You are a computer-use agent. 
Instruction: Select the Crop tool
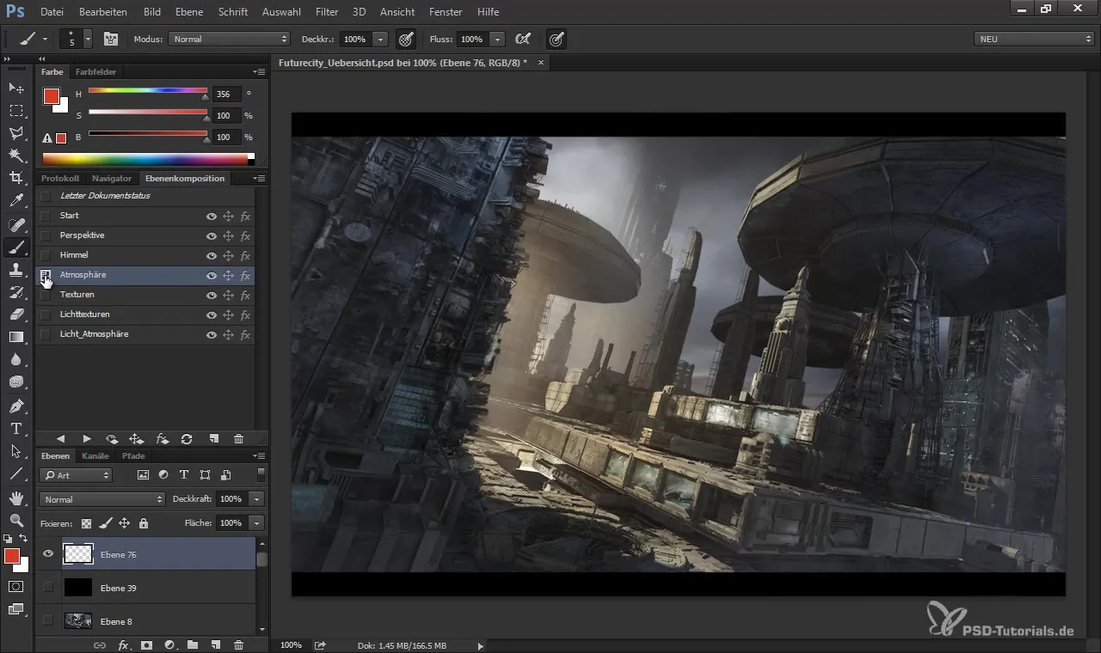[16, 177]
